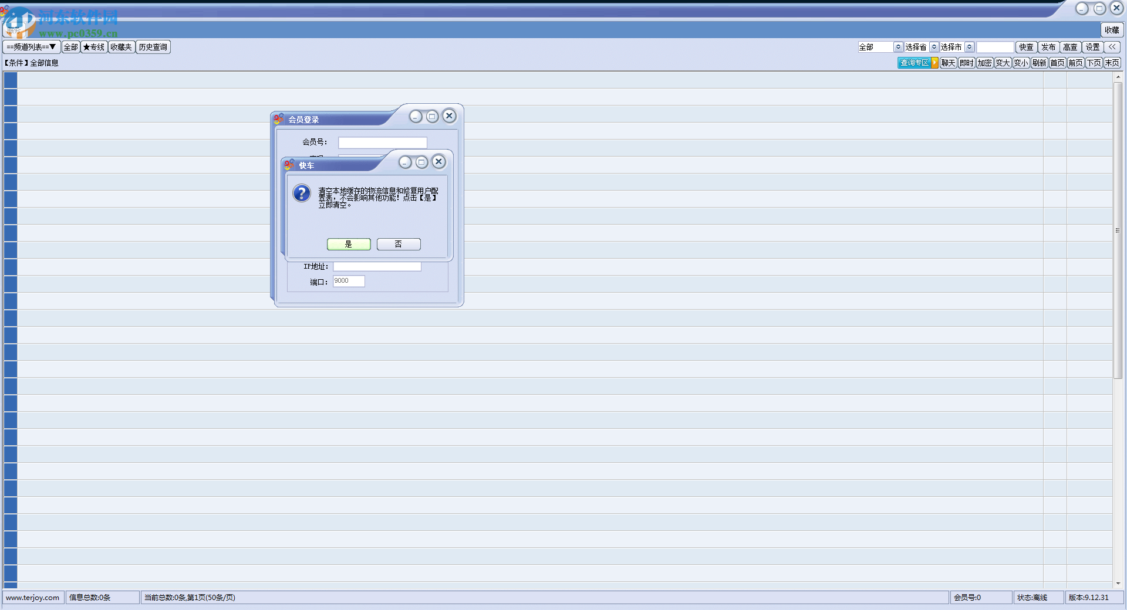Screen dimensions: 1127x610
Task: Click the 发布 publish button
Action: pyautogui.click(x=1048, y=47)
